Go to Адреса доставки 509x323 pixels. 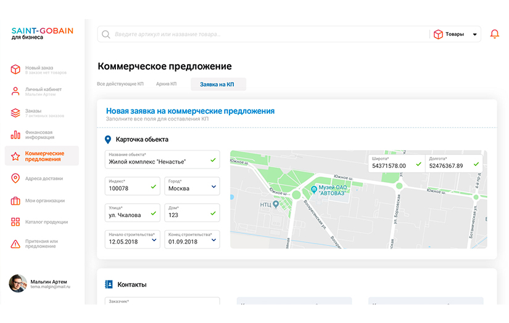tap(41, 178)
